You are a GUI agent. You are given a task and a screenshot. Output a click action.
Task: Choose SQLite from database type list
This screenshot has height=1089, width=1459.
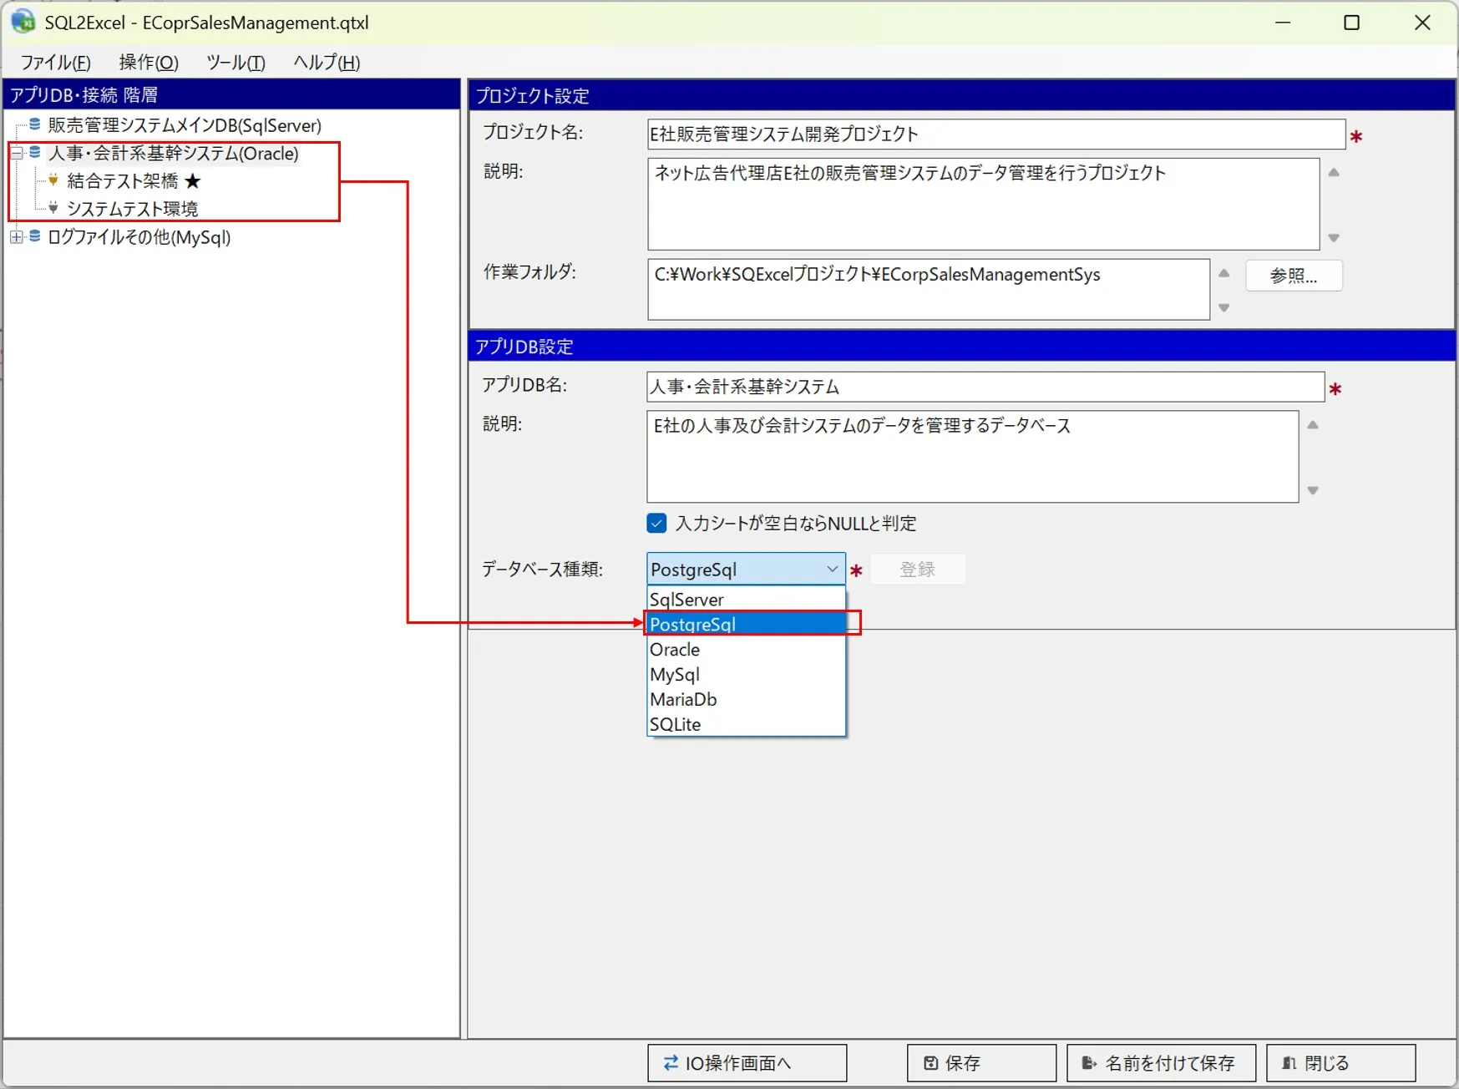pyautogui.click(x=747, y=724)
